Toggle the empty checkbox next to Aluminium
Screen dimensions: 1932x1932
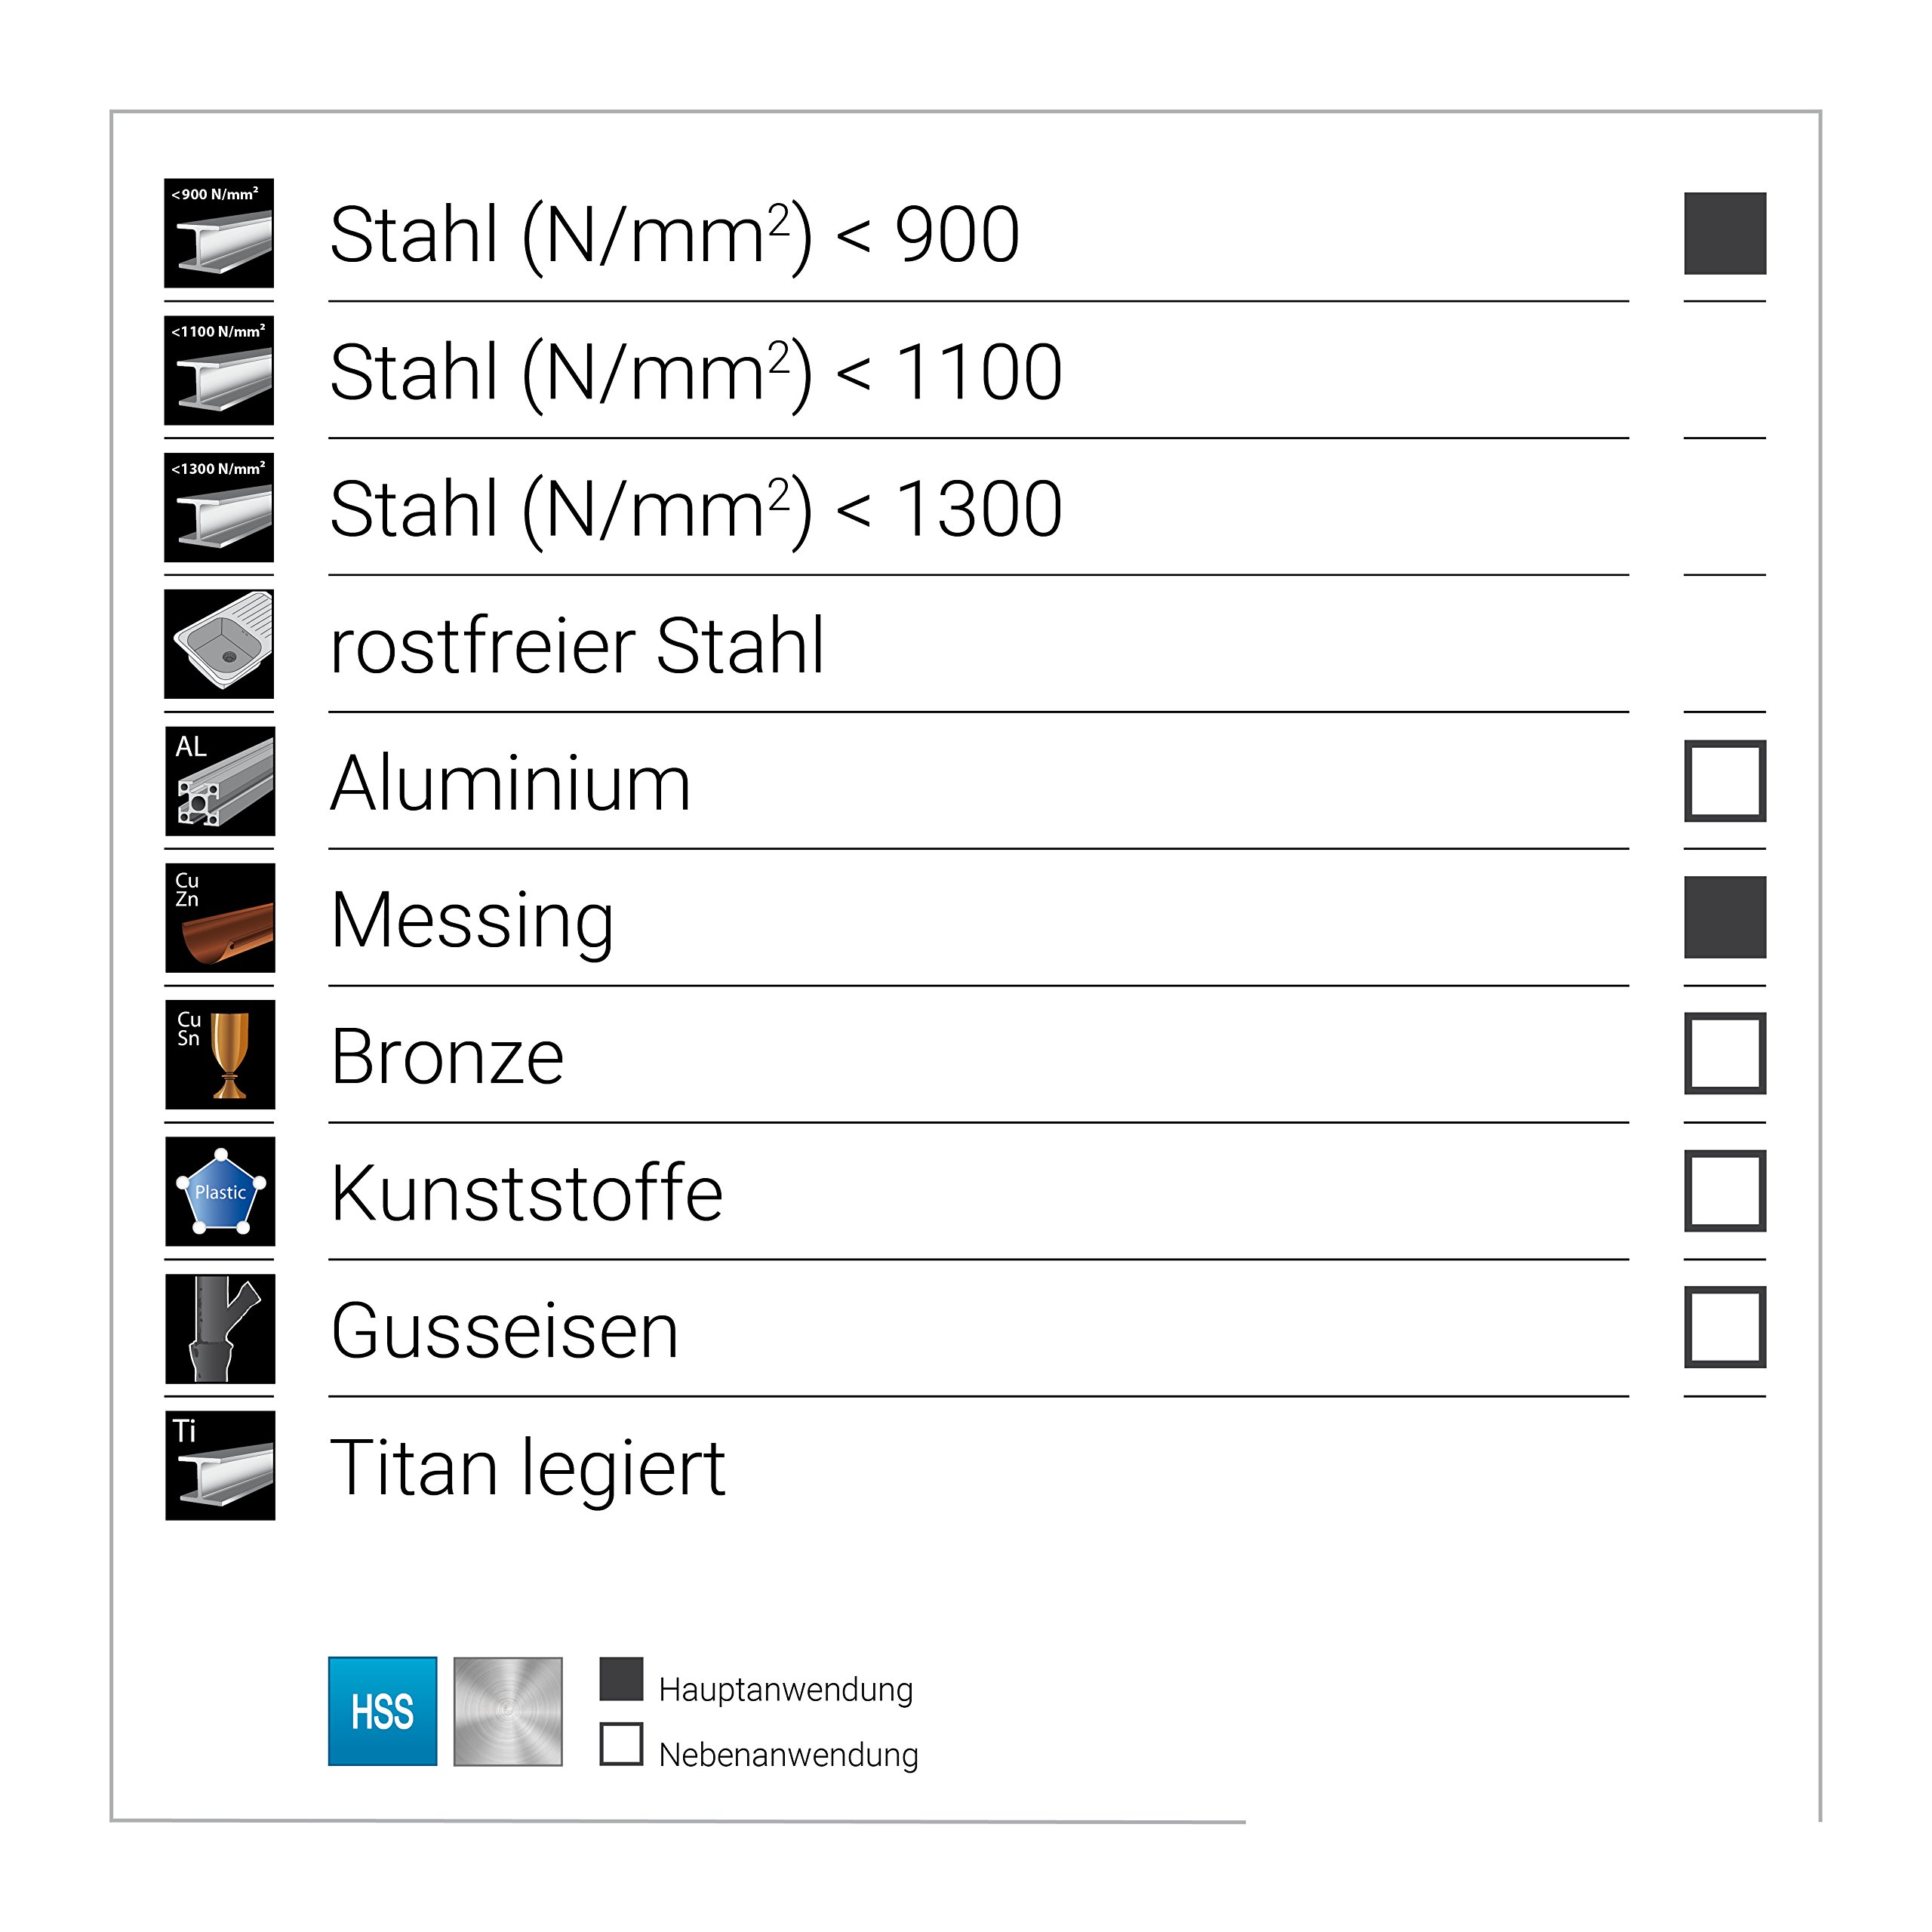pyautogui.click(x=1725, y=781)
